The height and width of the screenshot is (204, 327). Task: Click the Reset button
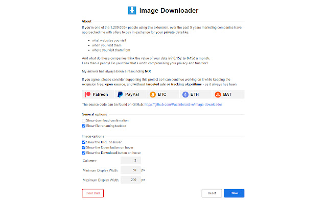coord(212,193)
